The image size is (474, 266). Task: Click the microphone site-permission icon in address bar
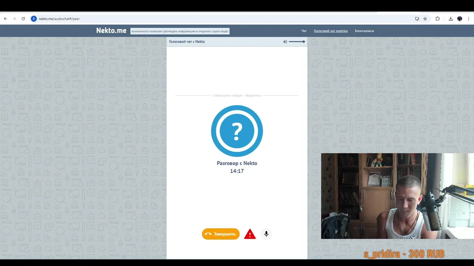pos(34,18)
